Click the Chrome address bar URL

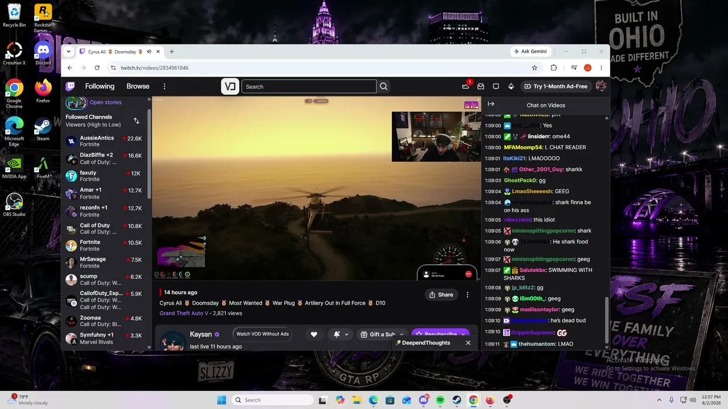tap(155, 68)
